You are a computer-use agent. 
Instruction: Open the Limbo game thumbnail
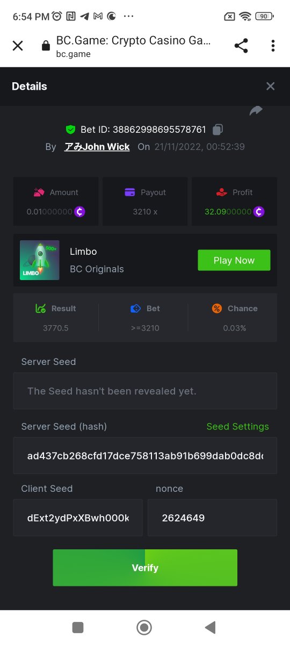(40, 260)
